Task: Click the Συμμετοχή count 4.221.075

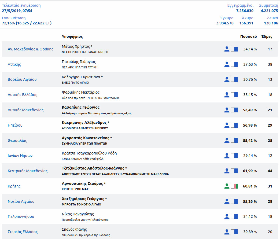Action: [x=269, y=11]
